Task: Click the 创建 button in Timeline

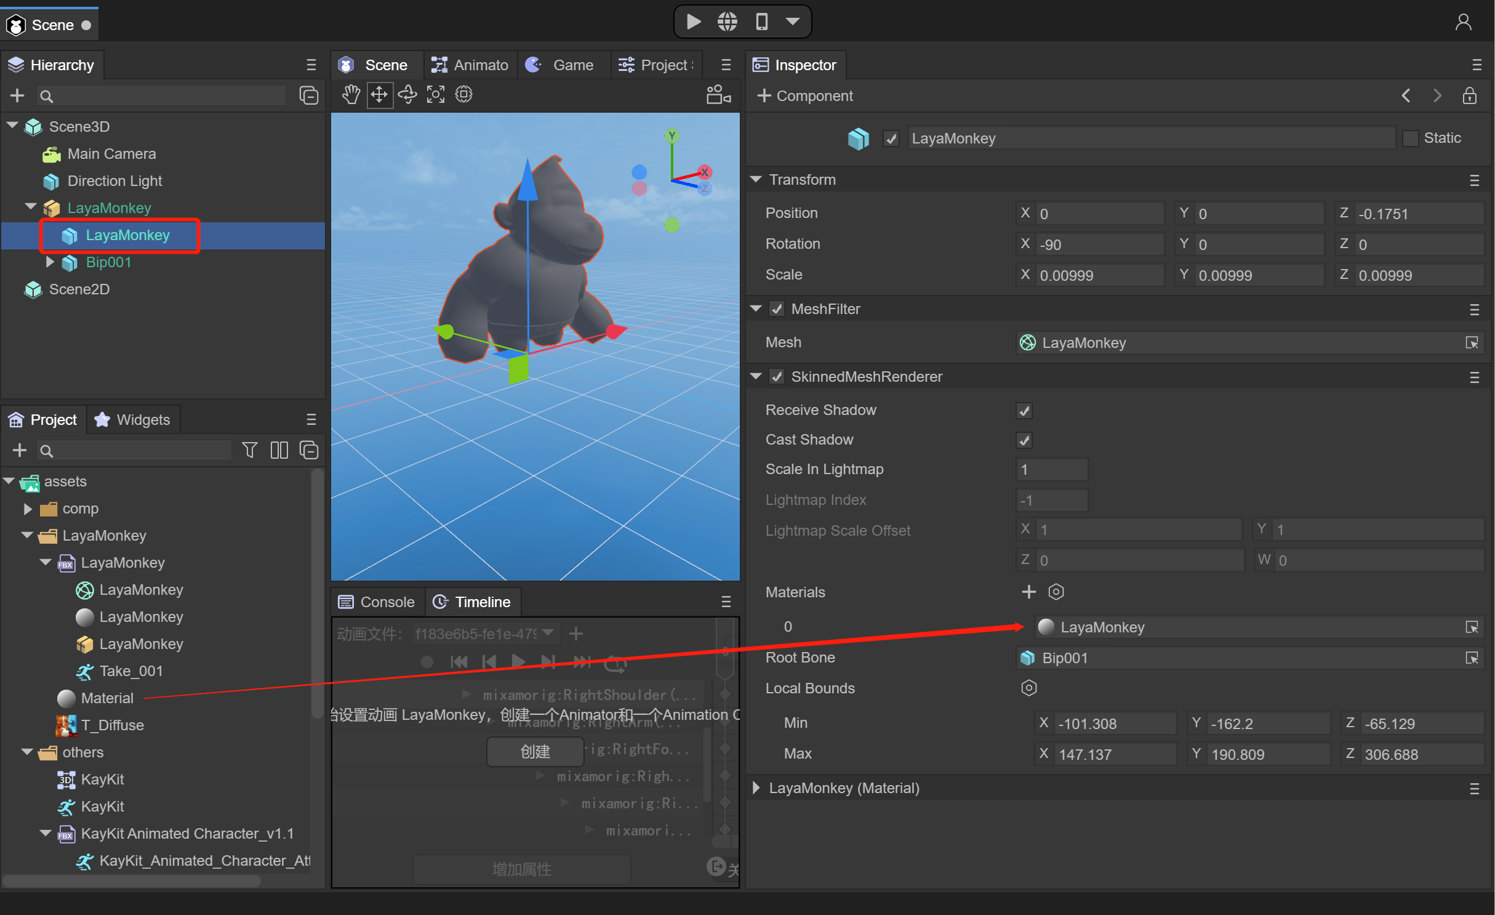Action: pyautogui.click(x=535, y=752)
